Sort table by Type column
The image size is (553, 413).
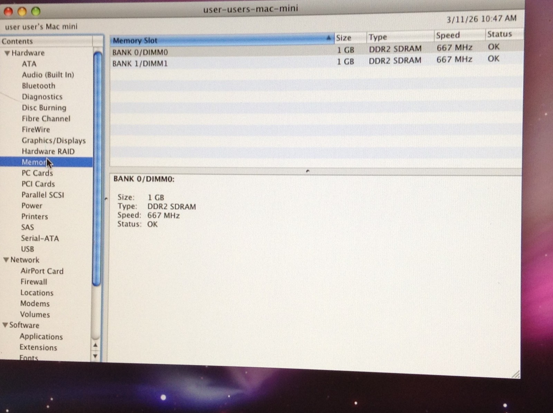pos(400,37)
